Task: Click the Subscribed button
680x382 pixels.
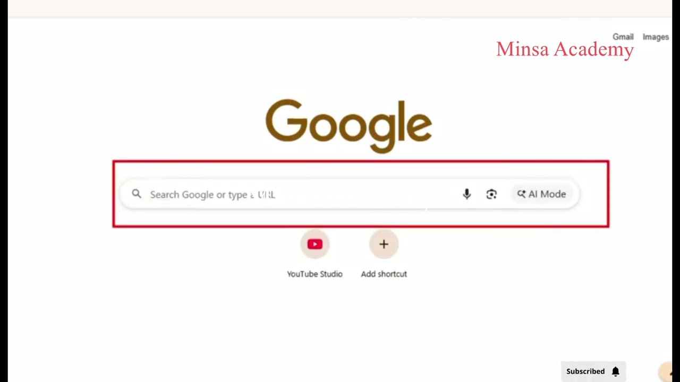Action: (x=593, y=371)
